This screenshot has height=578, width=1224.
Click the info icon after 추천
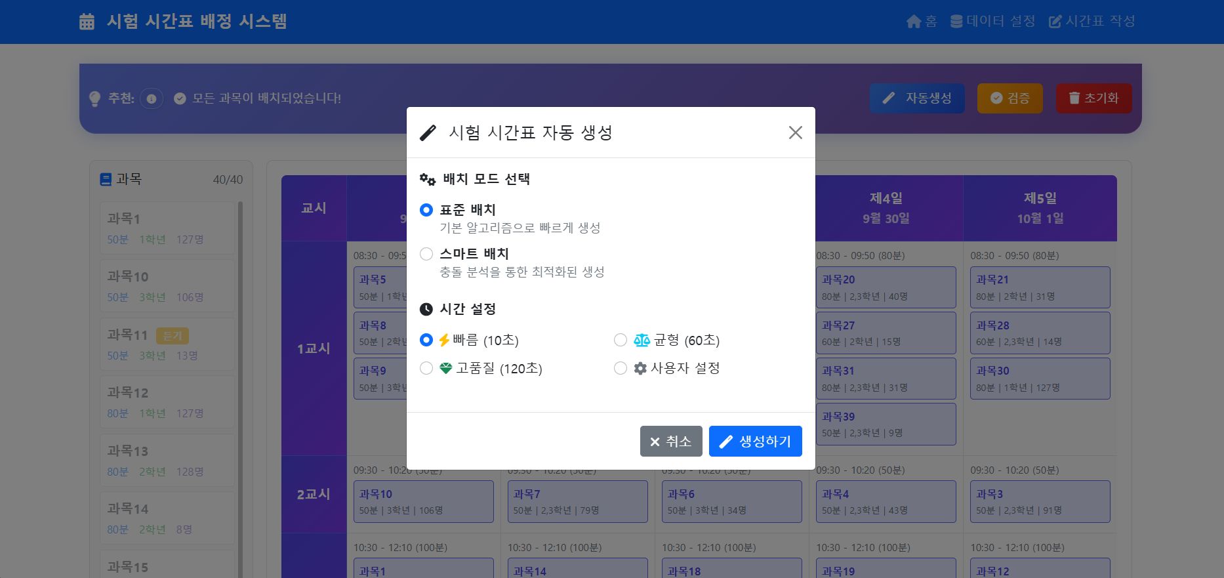(152, 98)
